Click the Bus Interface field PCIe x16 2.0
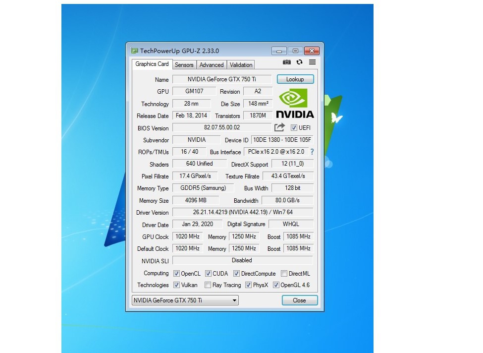483x353 pixels. pos(276,152)
